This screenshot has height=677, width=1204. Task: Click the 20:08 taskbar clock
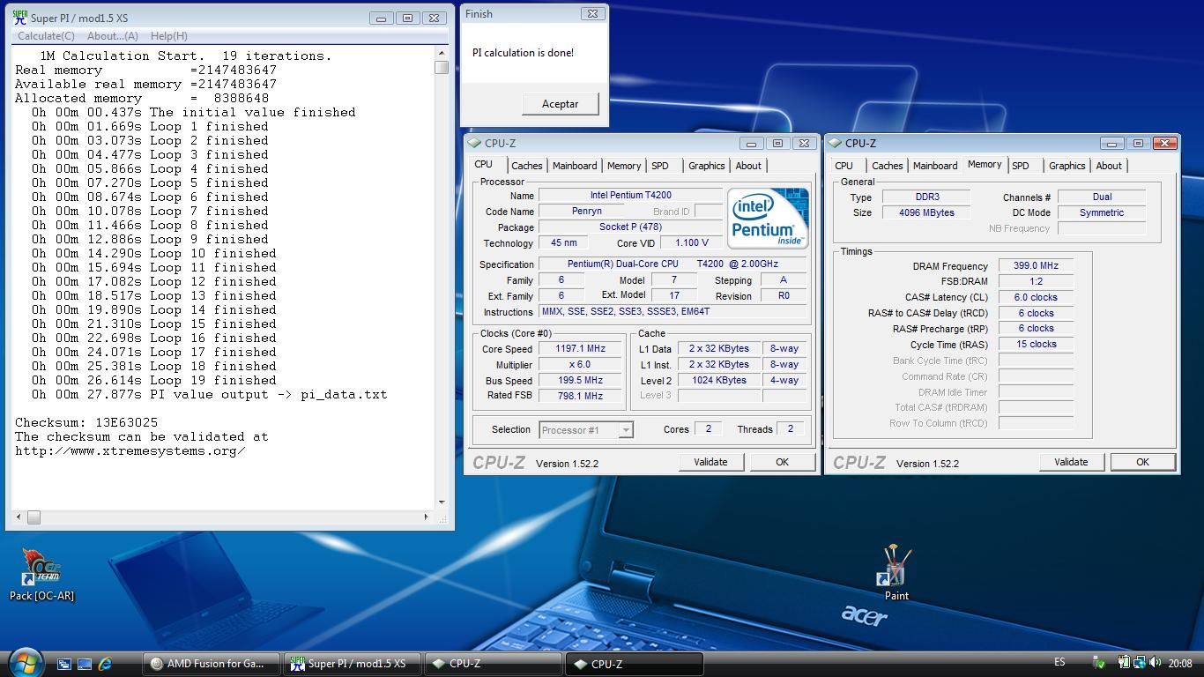tap(1180, 664)
